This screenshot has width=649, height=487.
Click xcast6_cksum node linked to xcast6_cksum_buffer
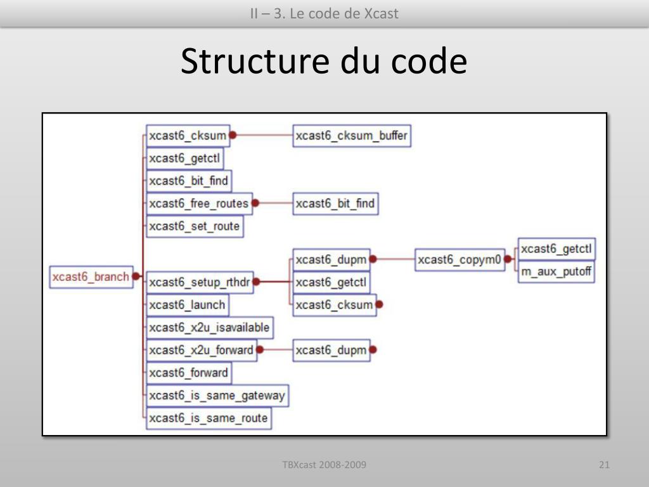click(x=188, y=136)
